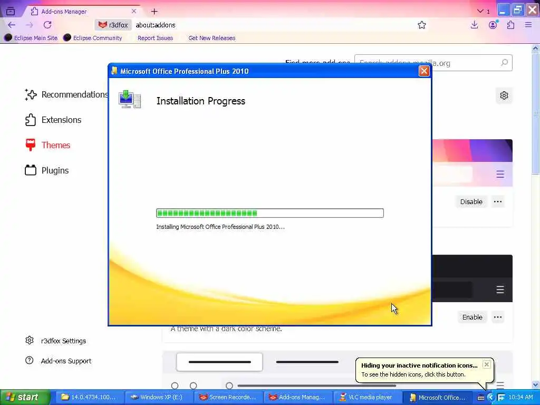Show hidden tray icons with arrow
540x405 pixels.
click(x=491, y=398)
